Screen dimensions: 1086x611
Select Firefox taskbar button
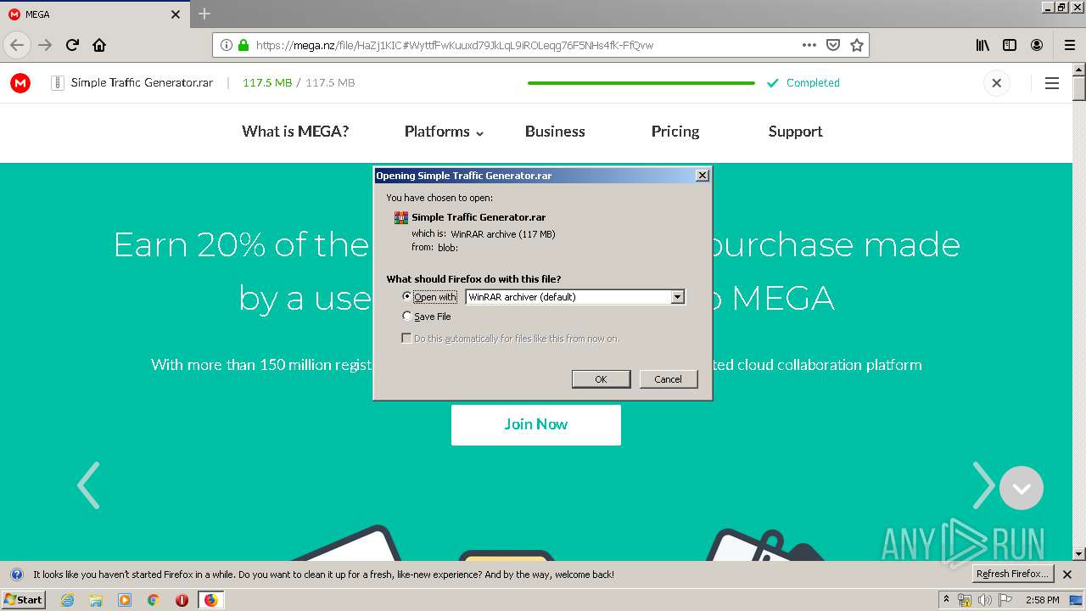click(x=210, y=600)
